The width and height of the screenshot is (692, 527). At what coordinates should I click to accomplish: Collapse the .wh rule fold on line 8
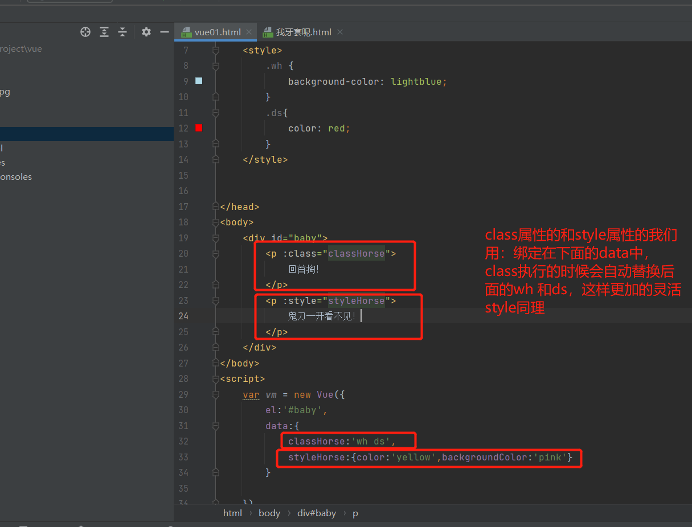pyautogui.click(x=215, y=66)
